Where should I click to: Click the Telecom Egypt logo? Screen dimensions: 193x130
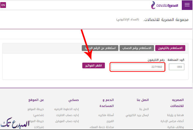coord(165,5)
